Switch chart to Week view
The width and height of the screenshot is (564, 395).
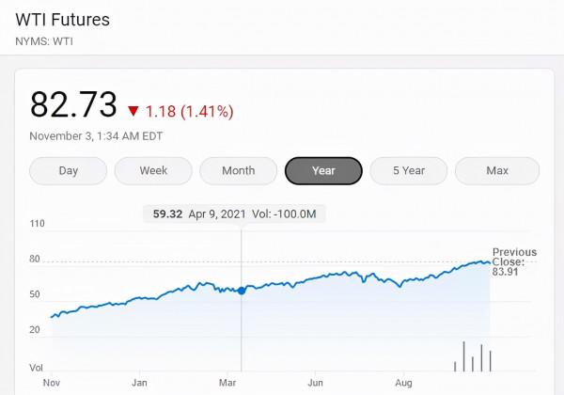tap(153, 171)
